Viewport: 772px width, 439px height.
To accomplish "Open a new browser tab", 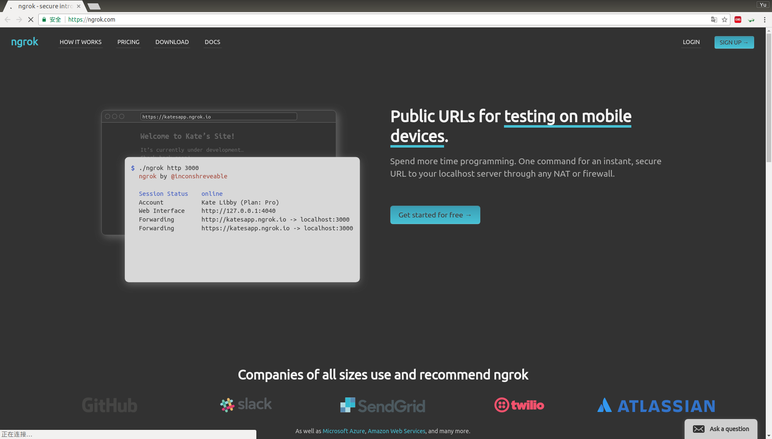I will 94,6.
